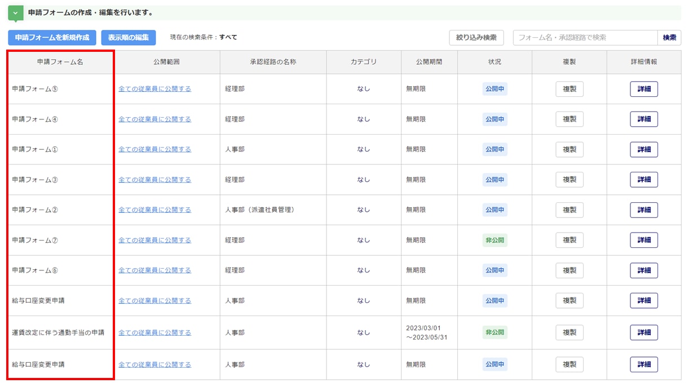This screenshot has height=383, width=689.
Task: Focus the フォーム名・承認経路 search field
Action: 585,38
